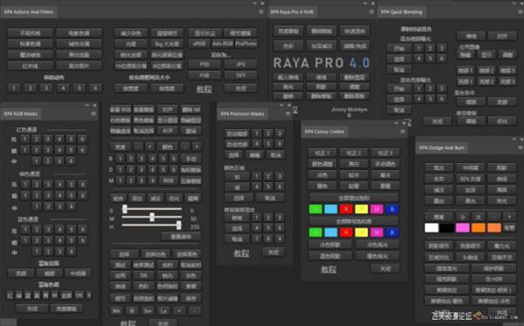
Task: Adjust the S slider handle
Action: 125,209
